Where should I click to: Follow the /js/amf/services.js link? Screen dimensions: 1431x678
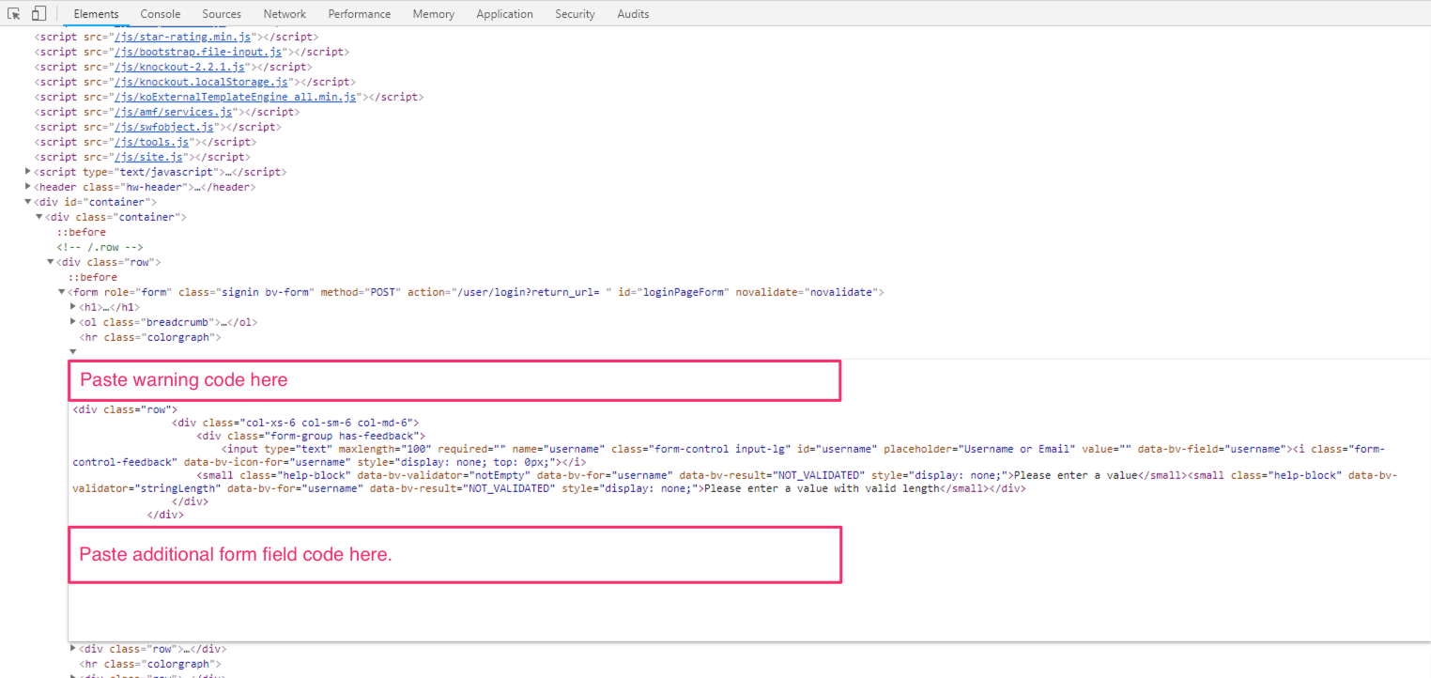tap(174, 112)
